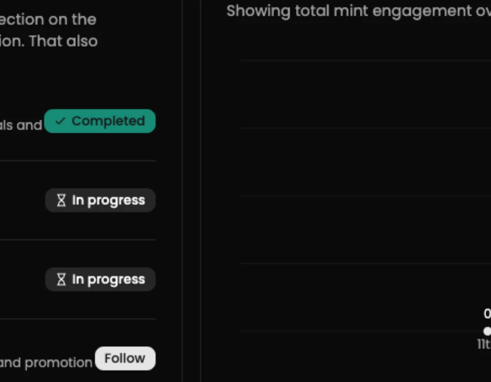Click the "In progress" text above Follow button
Image resolution: width=491 pixels, height=382 pixels.
109,279
